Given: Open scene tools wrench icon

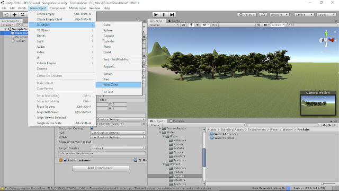Looking at the screenshot, I should tap(258, 25).
